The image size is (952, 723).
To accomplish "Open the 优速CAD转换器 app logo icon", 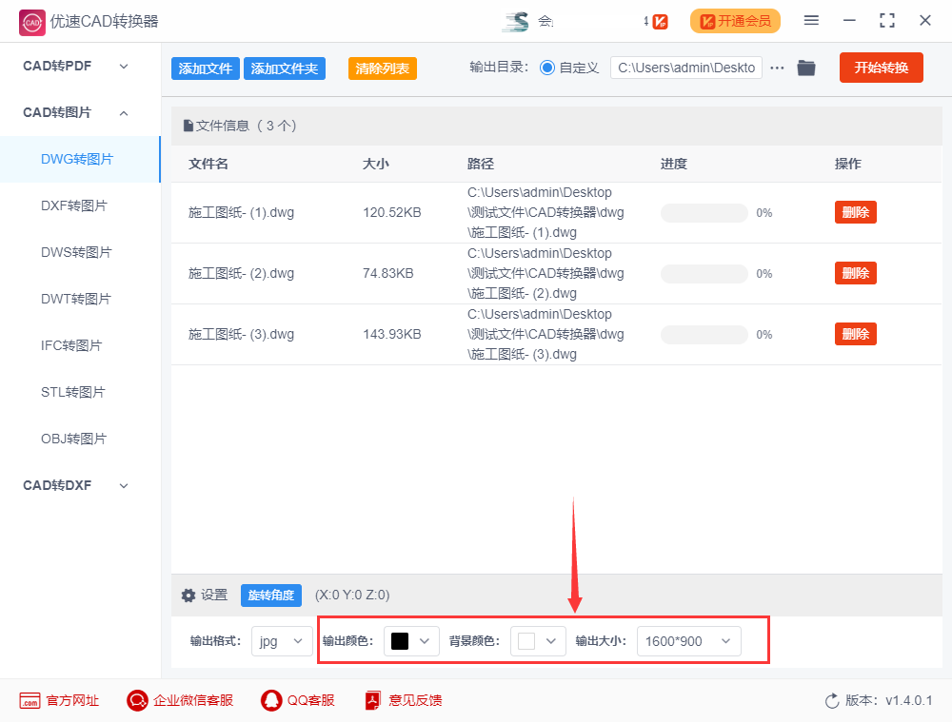I will point(30,20).
